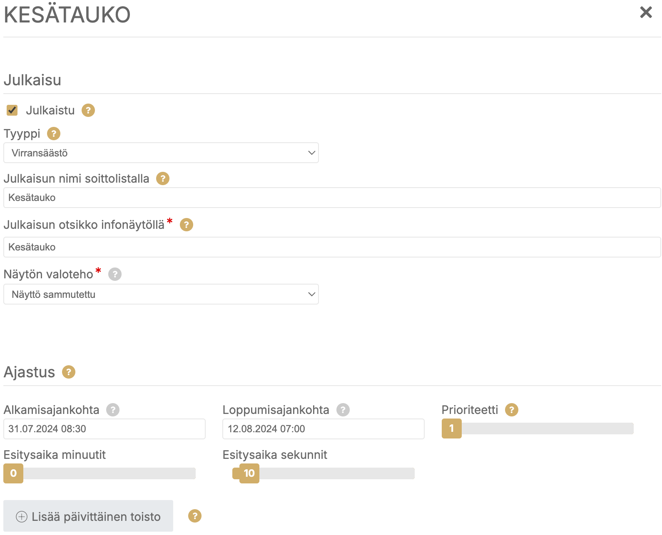
Task: Click the Loppumisajankohta date field
Action: coord(323,429)
